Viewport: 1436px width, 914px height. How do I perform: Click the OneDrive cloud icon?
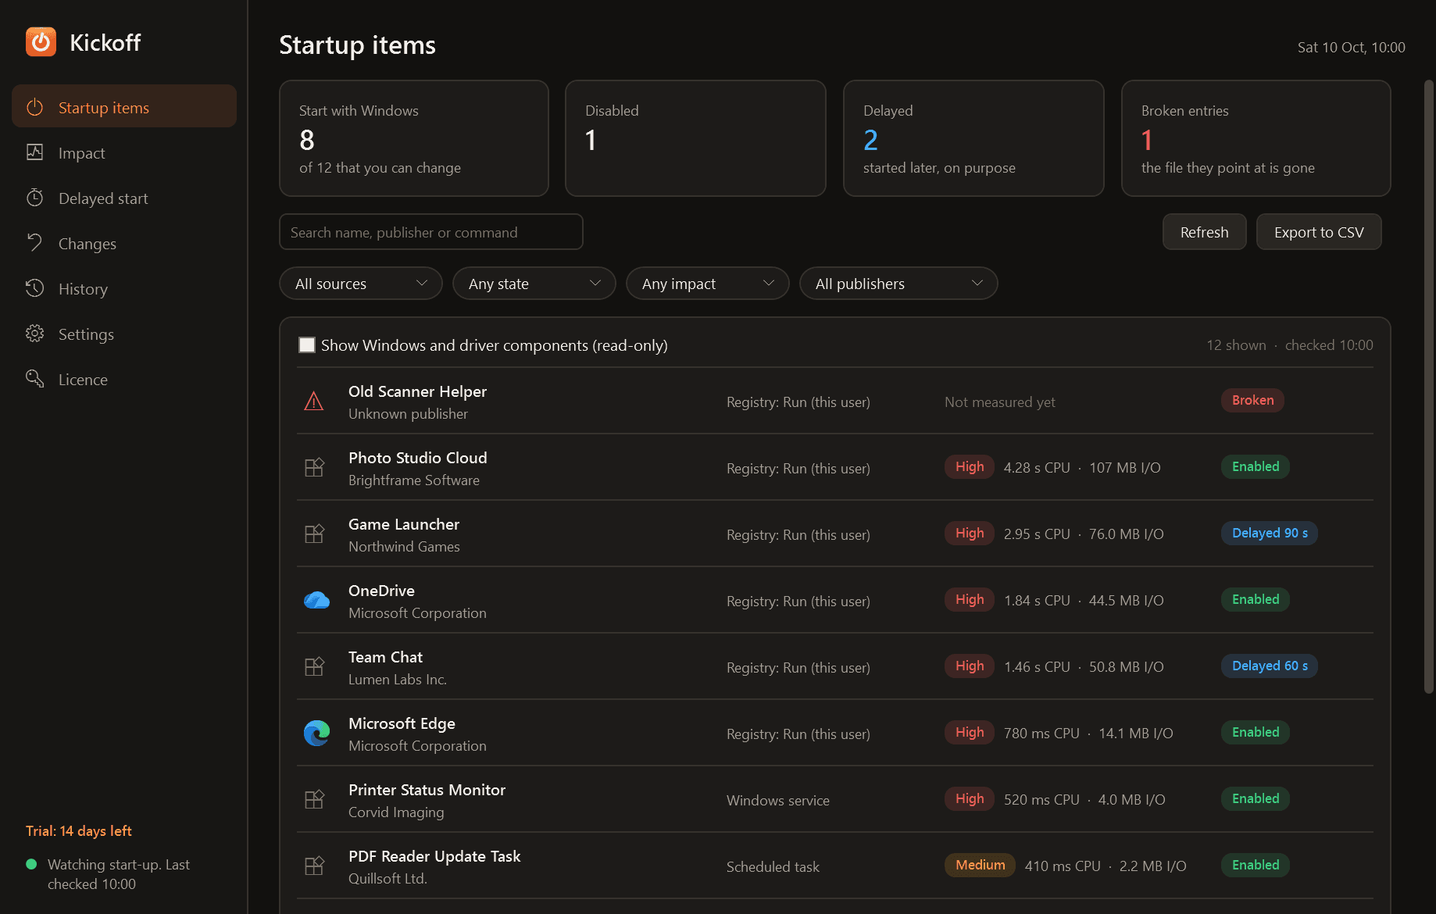tap(316, 600)
